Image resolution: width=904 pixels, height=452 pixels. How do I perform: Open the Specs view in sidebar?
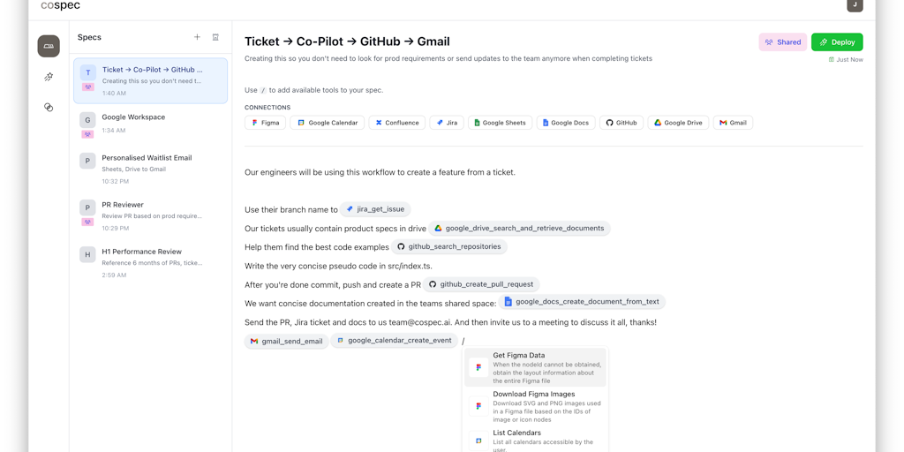[49, 46]
